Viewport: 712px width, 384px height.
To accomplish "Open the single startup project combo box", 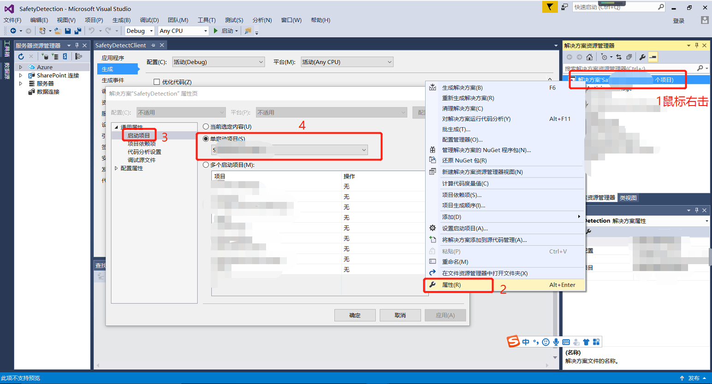I will 290,150.
